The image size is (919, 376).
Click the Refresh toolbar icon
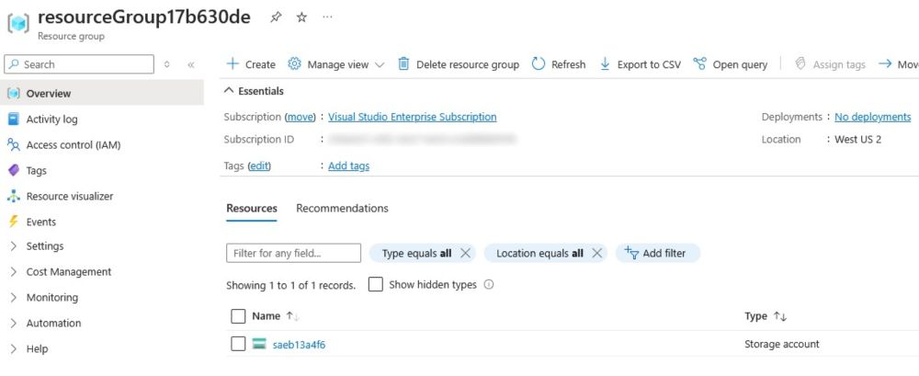tap(539, 64)
